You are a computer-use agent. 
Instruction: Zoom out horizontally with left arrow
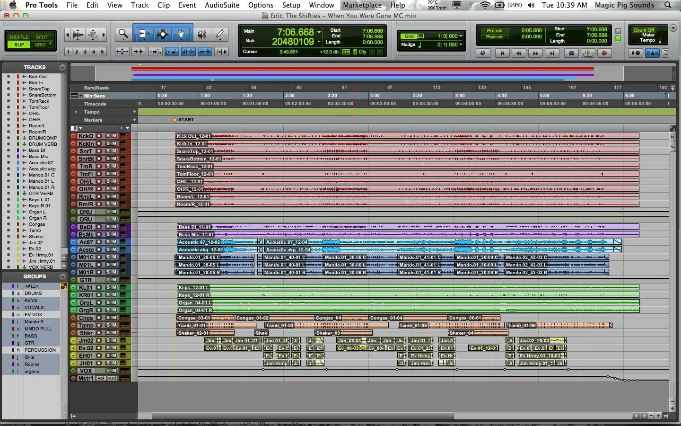(x=68, y=34)
